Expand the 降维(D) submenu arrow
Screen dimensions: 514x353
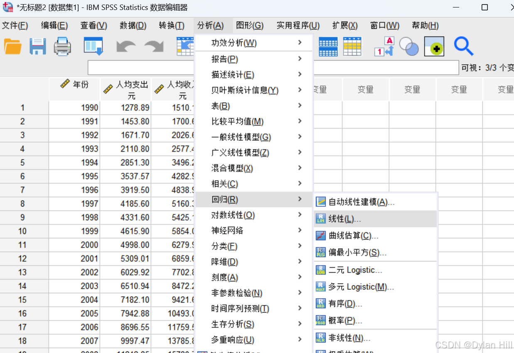click(300, 262)
